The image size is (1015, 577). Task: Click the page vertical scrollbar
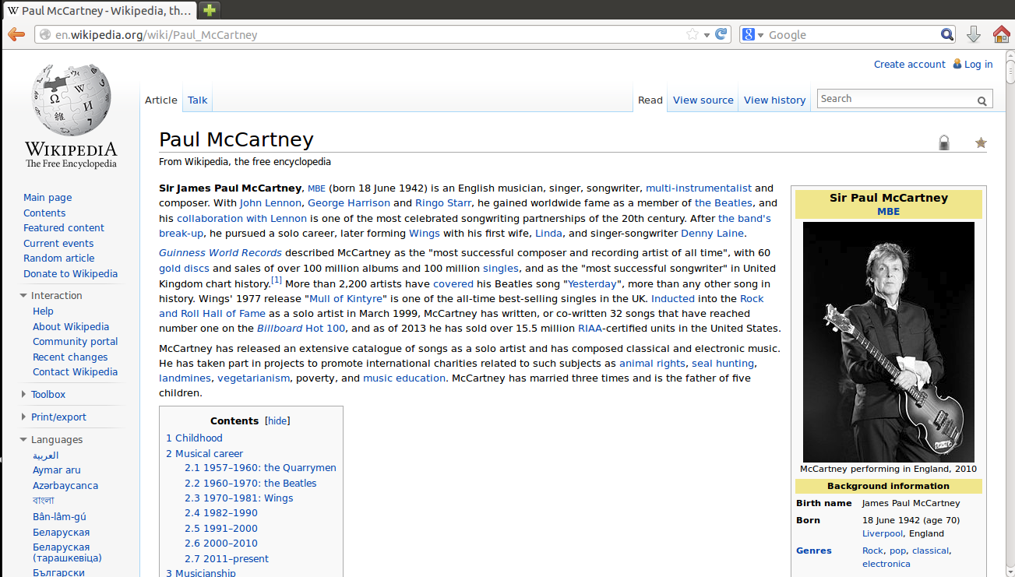pos(1010,311)
